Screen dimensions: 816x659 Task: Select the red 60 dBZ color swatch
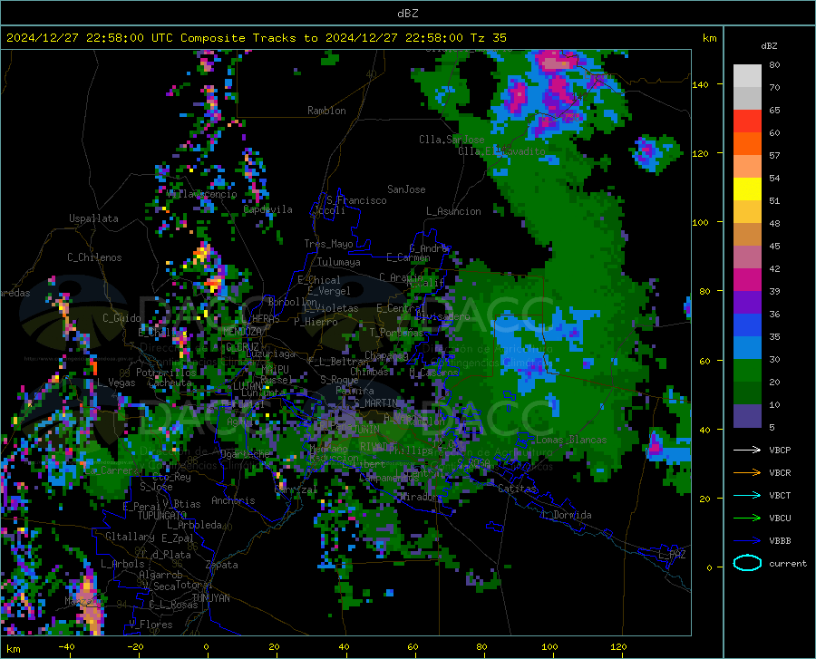747,121
